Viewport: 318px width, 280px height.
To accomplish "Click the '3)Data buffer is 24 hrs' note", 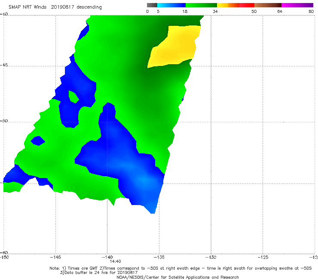I will (x=99, y=273).
